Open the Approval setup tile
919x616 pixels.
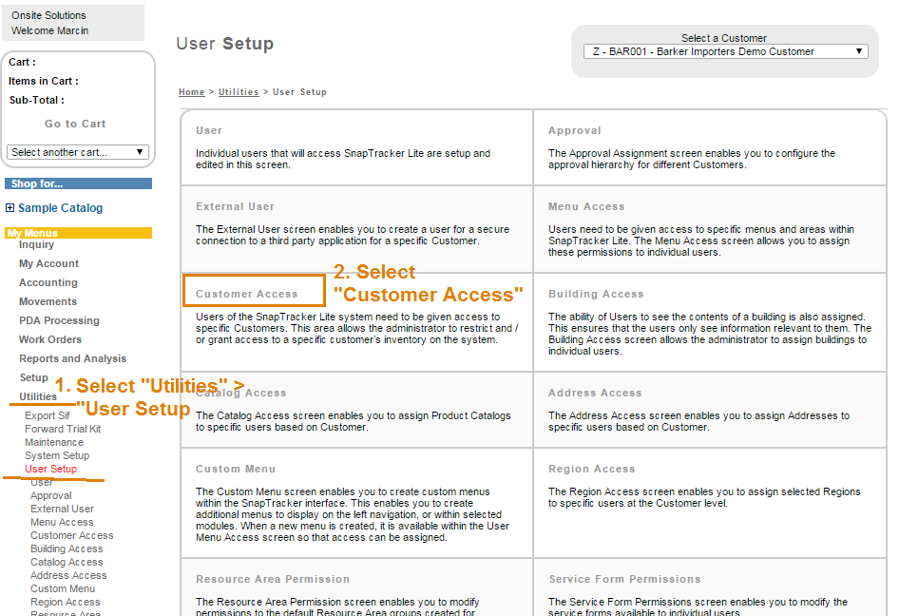coord(574,130)
